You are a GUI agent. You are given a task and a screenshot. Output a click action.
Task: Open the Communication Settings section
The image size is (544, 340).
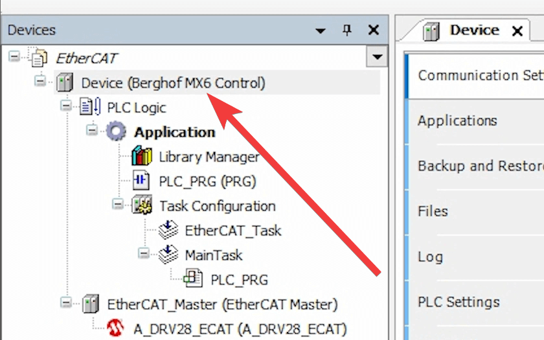coord(476,75)
